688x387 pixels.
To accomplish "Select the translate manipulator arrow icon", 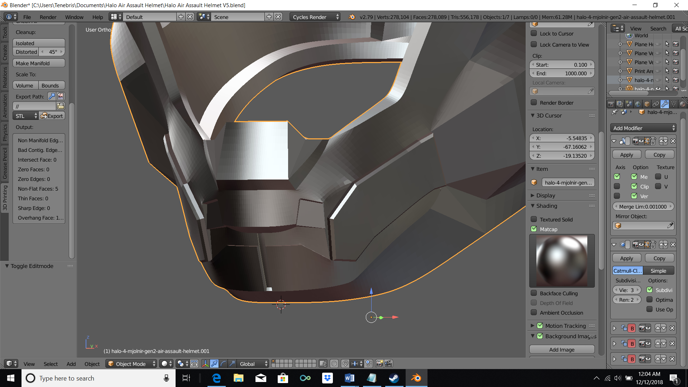I will click(214, 364).
